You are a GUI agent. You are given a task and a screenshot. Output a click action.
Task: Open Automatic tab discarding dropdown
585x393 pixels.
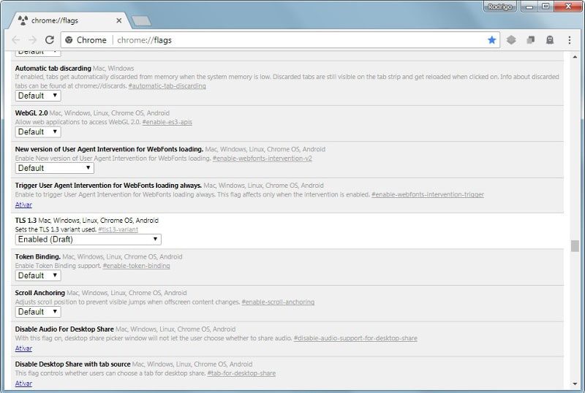tap(38, 96)
